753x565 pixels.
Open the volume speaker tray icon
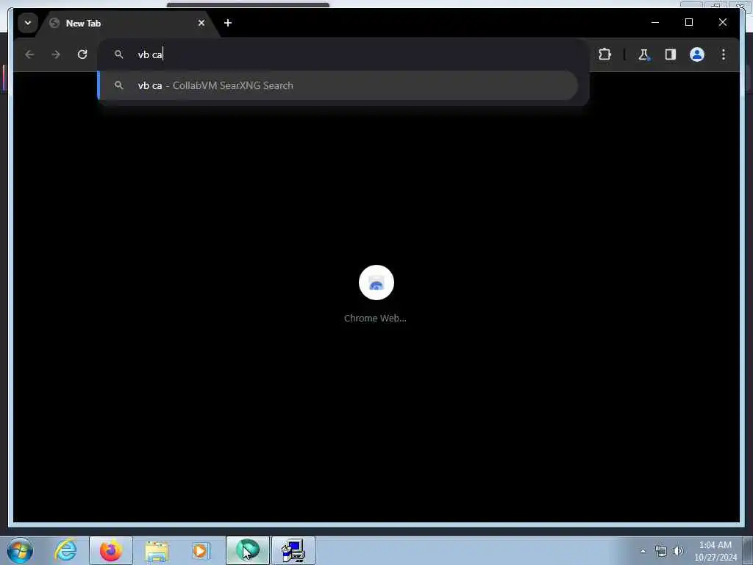click(678, 552)
